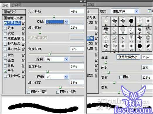Select elliptical brush tip labeled 45

[x=148, y=47]
